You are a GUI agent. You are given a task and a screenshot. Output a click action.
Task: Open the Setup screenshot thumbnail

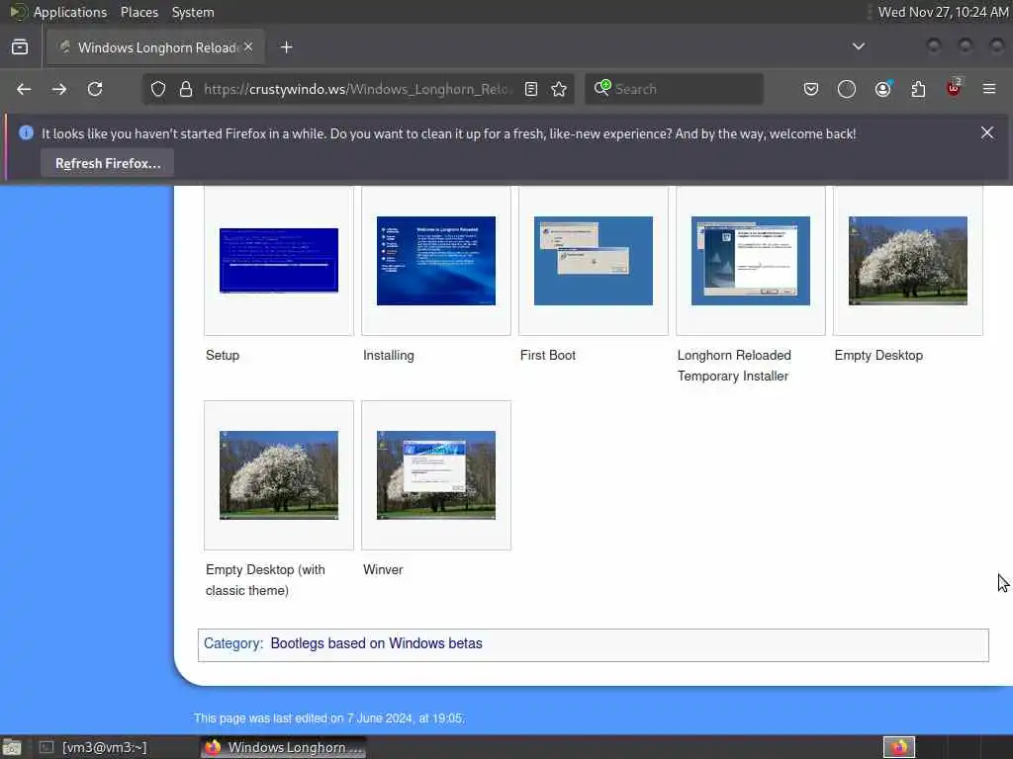[x=278, y=261]
